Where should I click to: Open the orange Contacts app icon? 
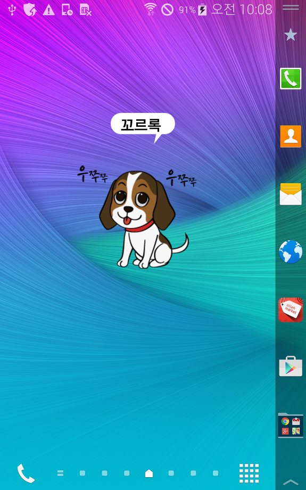291,136
